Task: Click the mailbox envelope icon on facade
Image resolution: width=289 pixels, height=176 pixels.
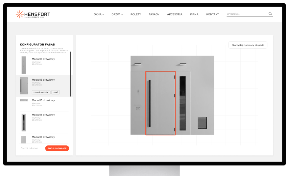Action: pos(138,108)
